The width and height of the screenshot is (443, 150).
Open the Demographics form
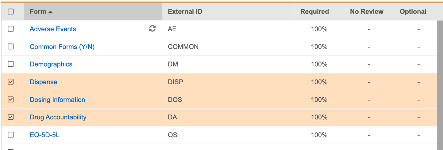pyautogui.click(x=51, y=64)
